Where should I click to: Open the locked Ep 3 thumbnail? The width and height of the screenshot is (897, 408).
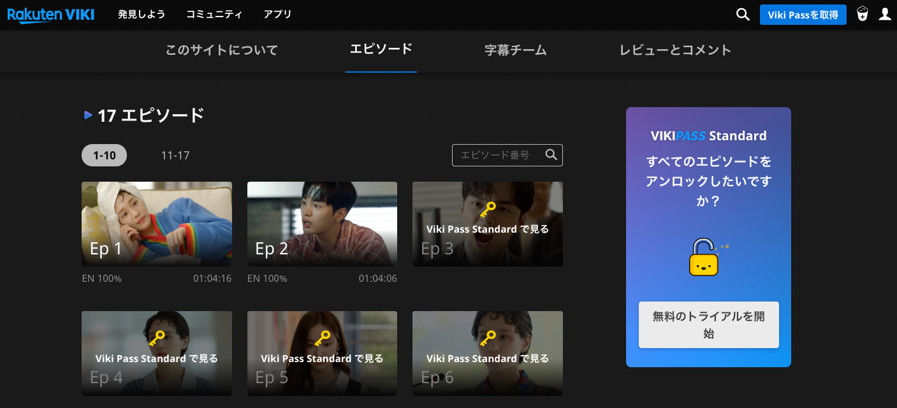[x=488, y=224]
